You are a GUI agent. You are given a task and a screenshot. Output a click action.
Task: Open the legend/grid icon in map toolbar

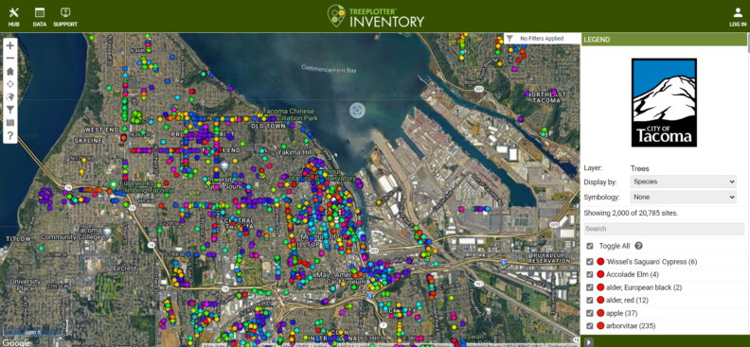point(10,123)
